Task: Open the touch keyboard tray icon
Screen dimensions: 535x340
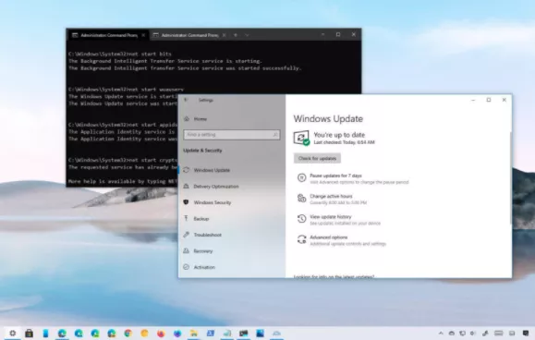Action: click(499, 334)
